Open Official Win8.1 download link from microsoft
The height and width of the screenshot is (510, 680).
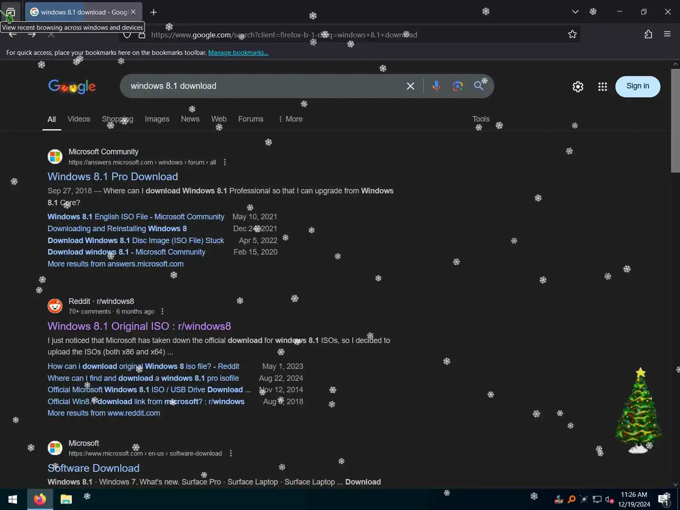[146, 402]
